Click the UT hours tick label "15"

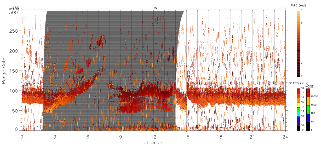[187, 137]
